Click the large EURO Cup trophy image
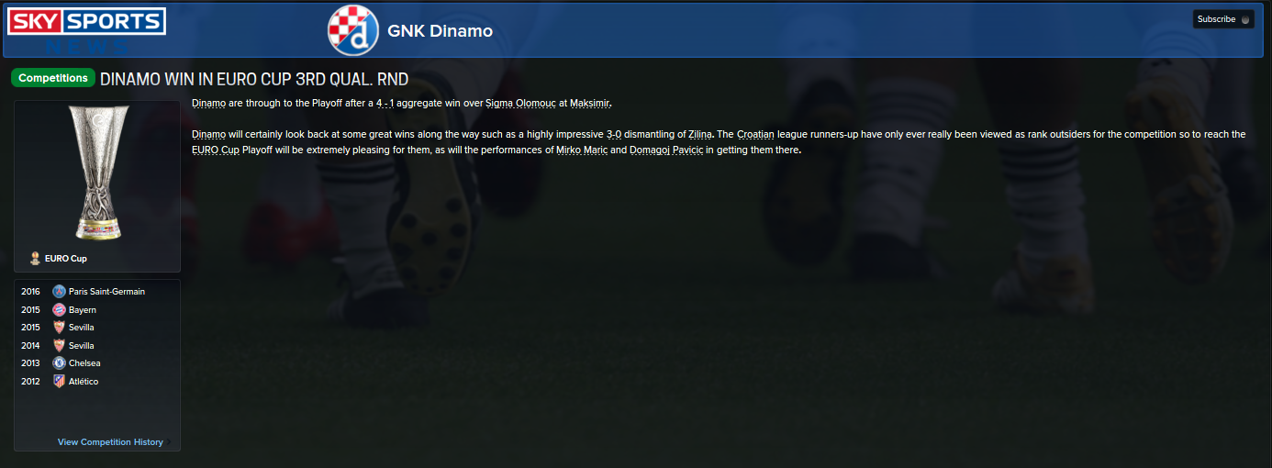 97,173
